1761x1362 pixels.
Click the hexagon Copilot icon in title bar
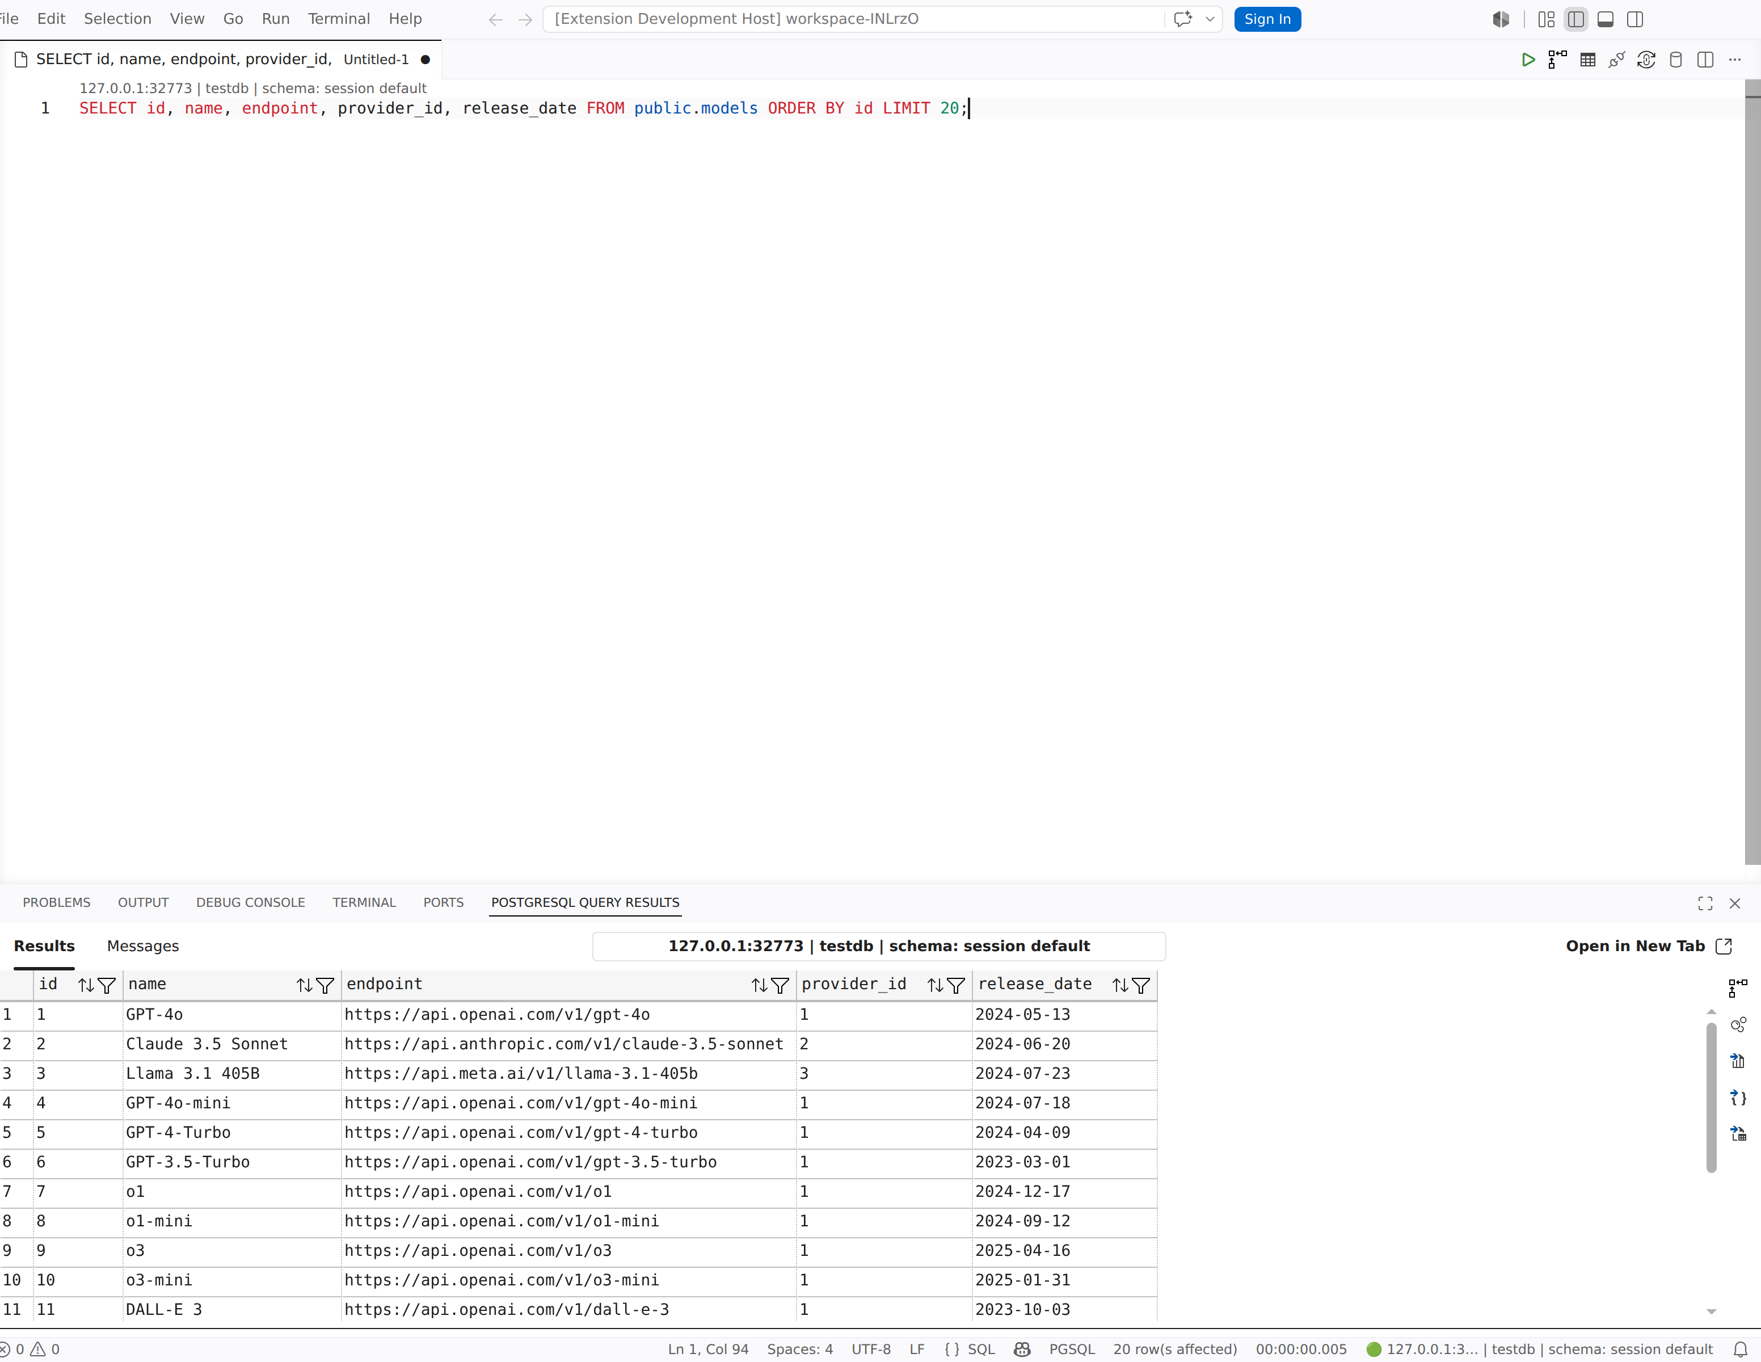(1501, 19)
